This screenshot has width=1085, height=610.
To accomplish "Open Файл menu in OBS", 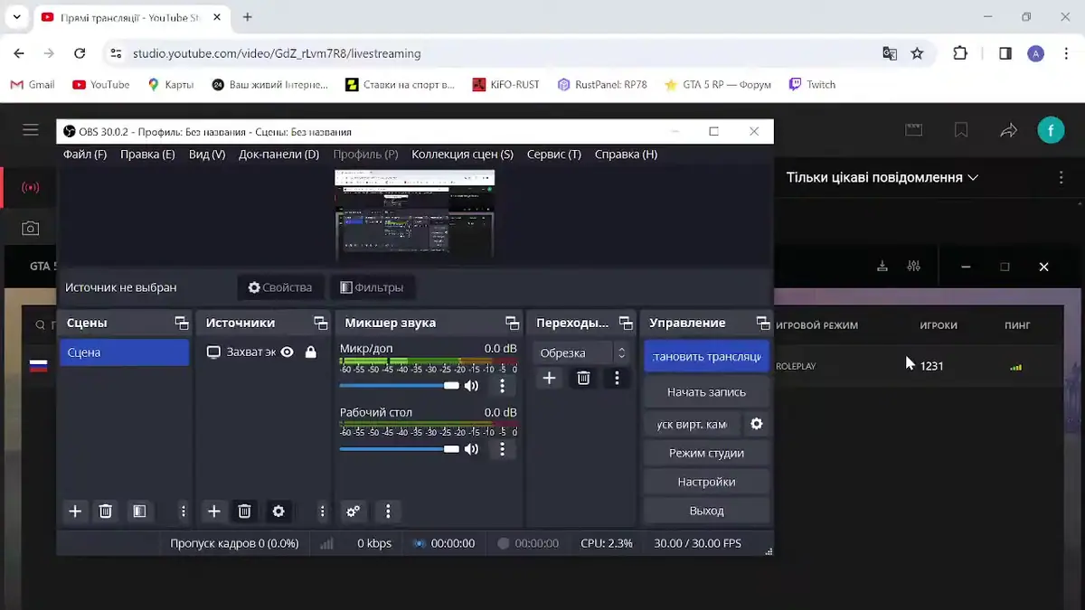I will (x=85, y=155).
